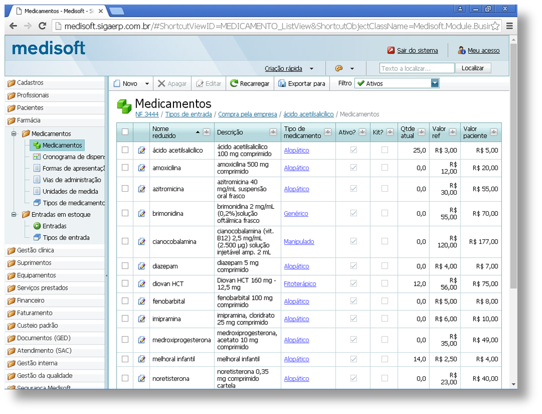Click the Texto a localizar search field
The width and height of the screenshot is (542, 414).
pyautogui.click(x=416, y=68)
